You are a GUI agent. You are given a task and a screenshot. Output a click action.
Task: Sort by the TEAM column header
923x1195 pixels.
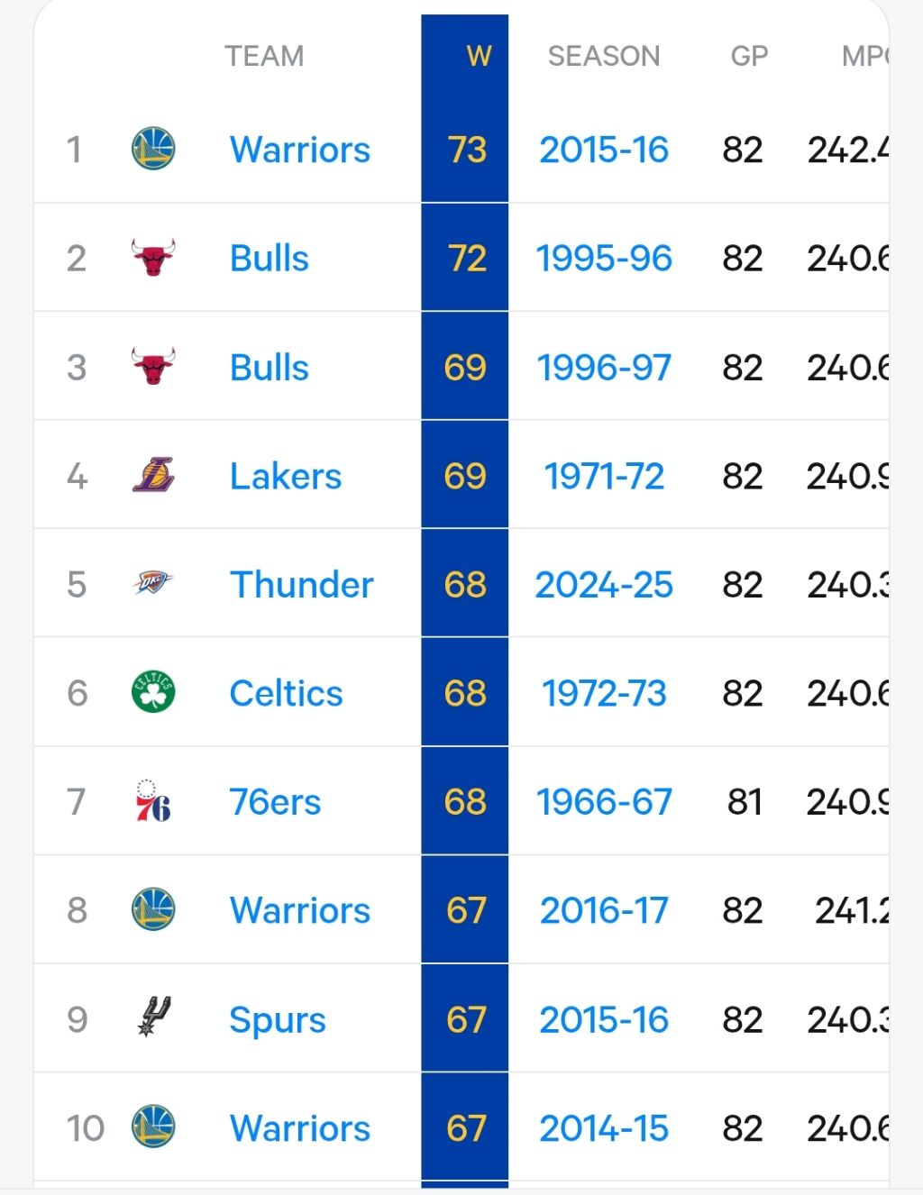pyautogui.click(x=264, y=57)
